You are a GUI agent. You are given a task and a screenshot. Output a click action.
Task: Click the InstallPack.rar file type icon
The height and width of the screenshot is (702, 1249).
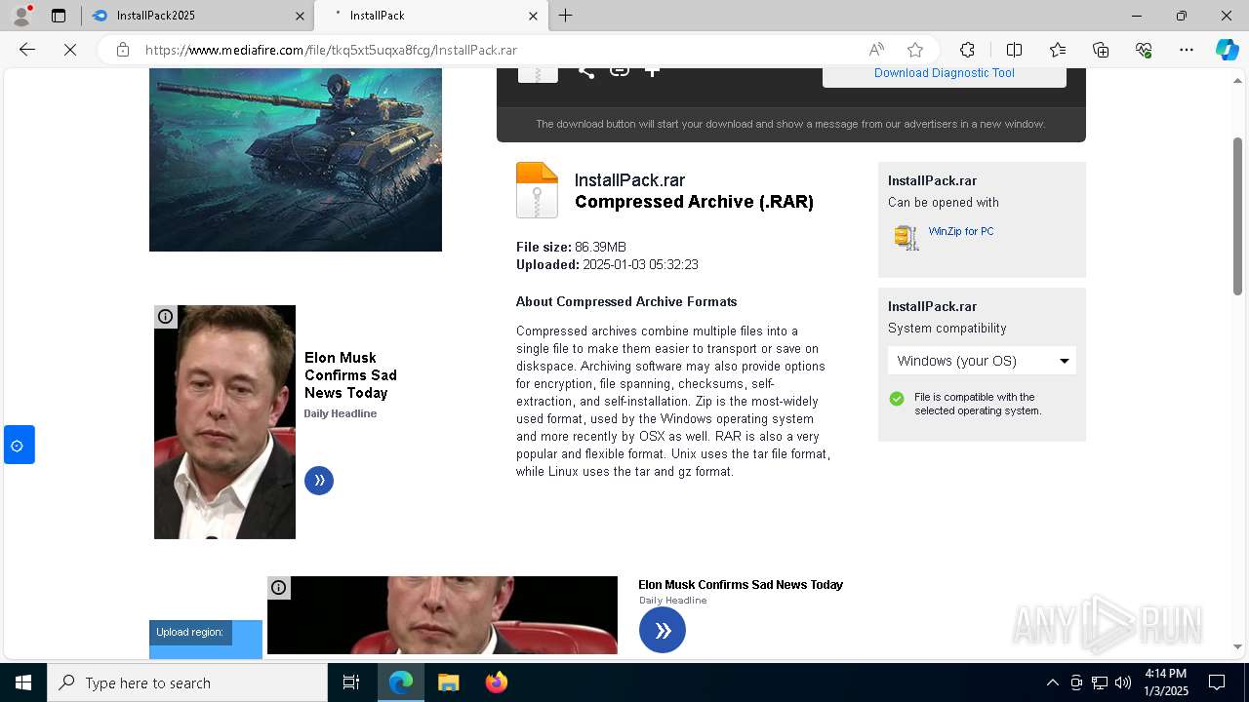pos(537,190)
